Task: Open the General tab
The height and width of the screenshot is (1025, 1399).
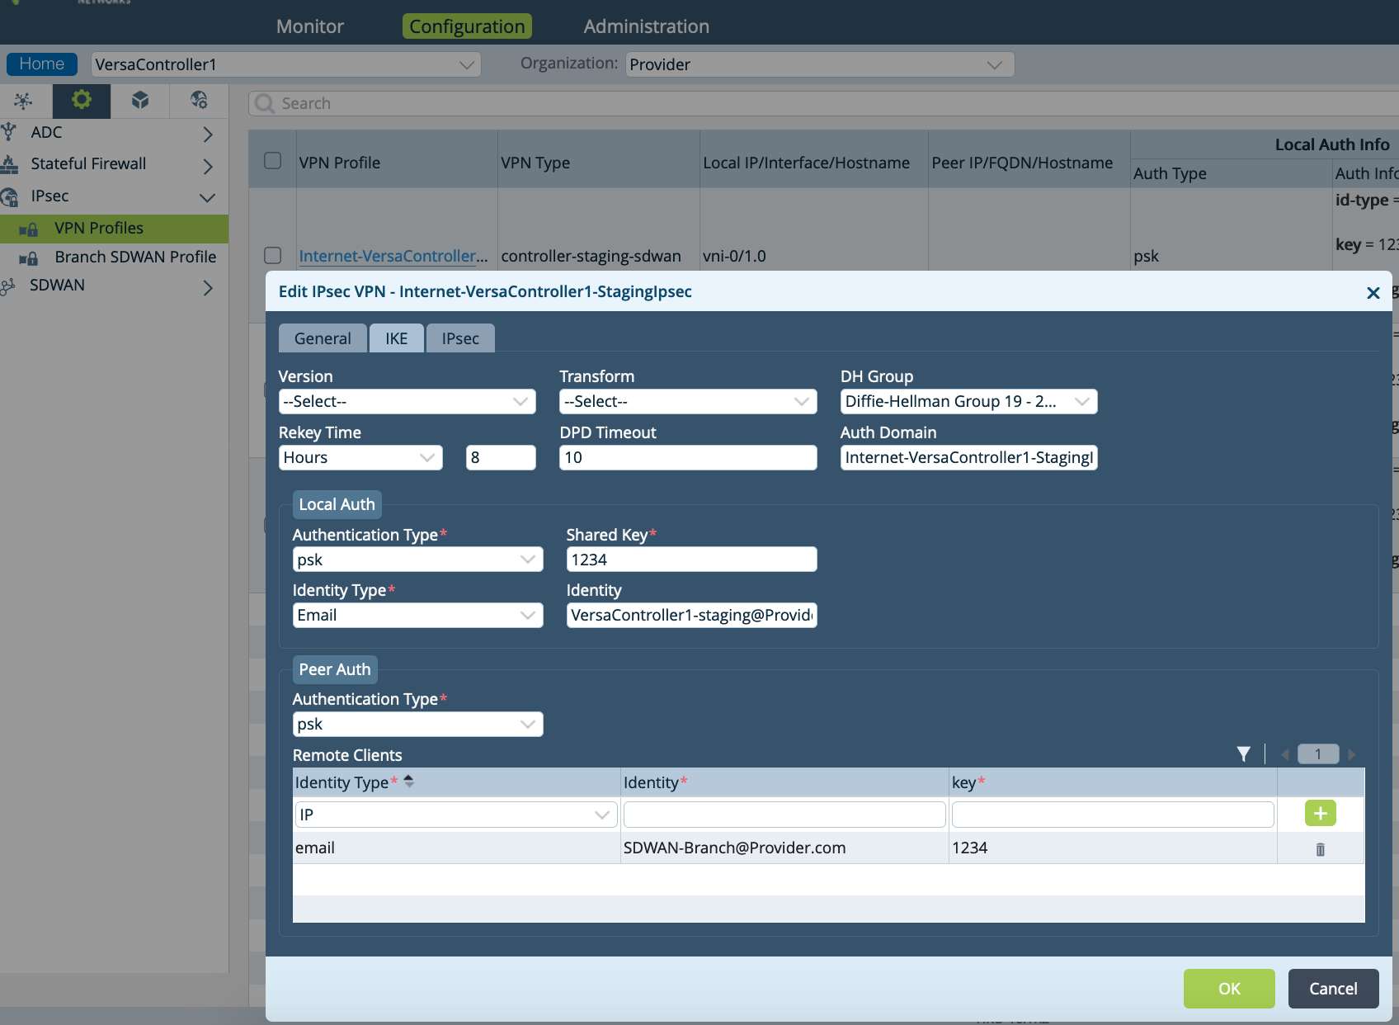Action: pos(323,338)
